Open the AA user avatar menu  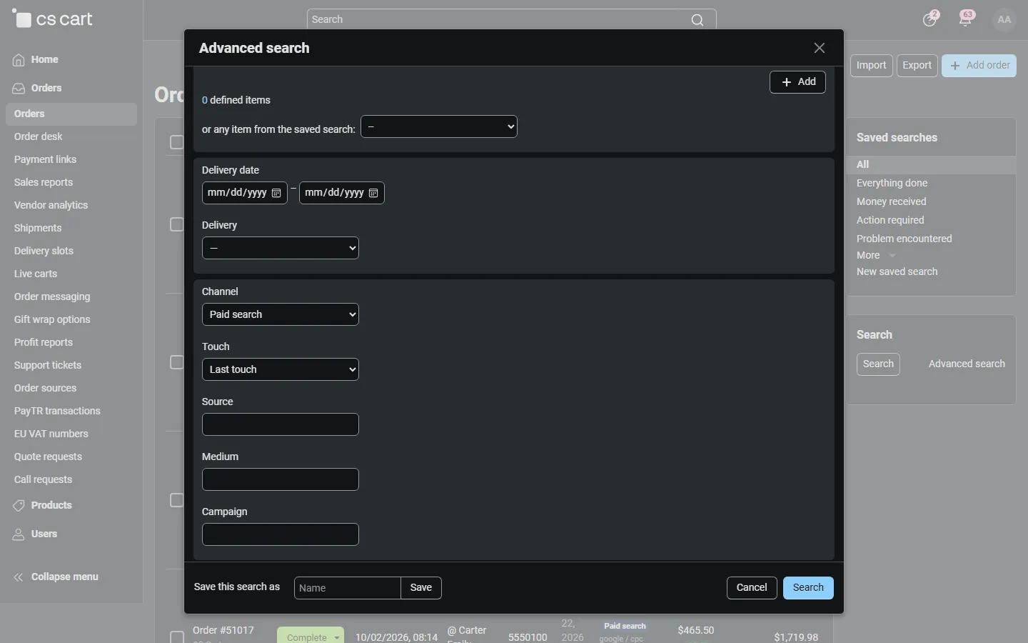1004,20
